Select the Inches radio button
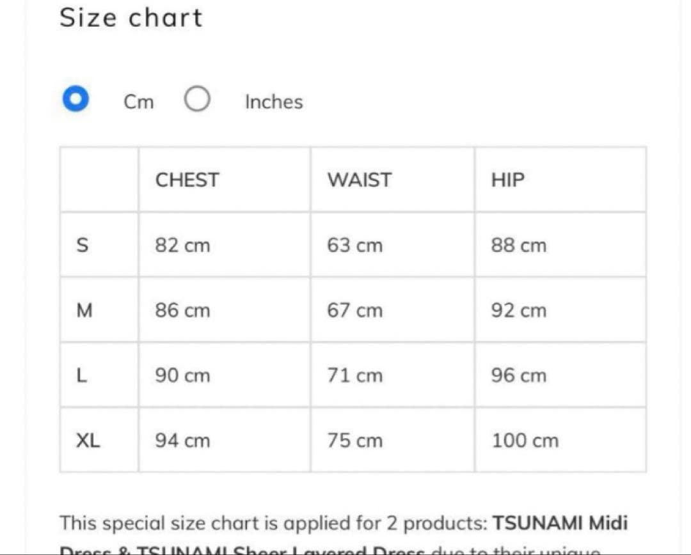Image resolution: width=691 pixels, height=555 pixels. pyautogui.click(x=197, y=100)
